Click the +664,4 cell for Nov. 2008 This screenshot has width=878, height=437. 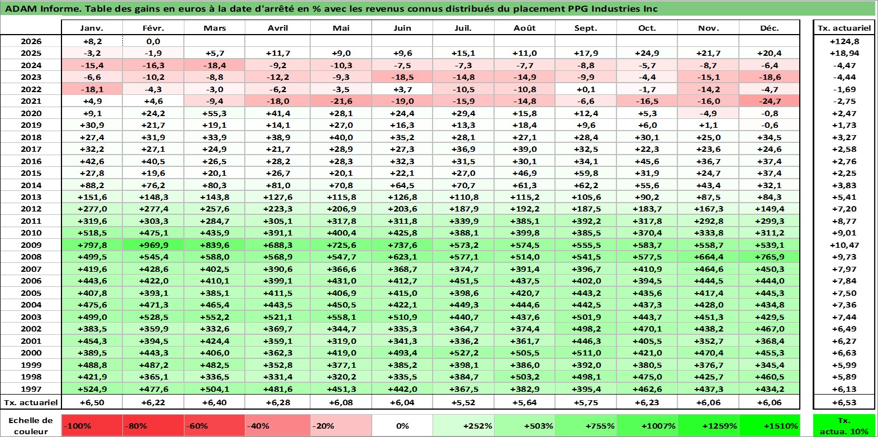709,257
